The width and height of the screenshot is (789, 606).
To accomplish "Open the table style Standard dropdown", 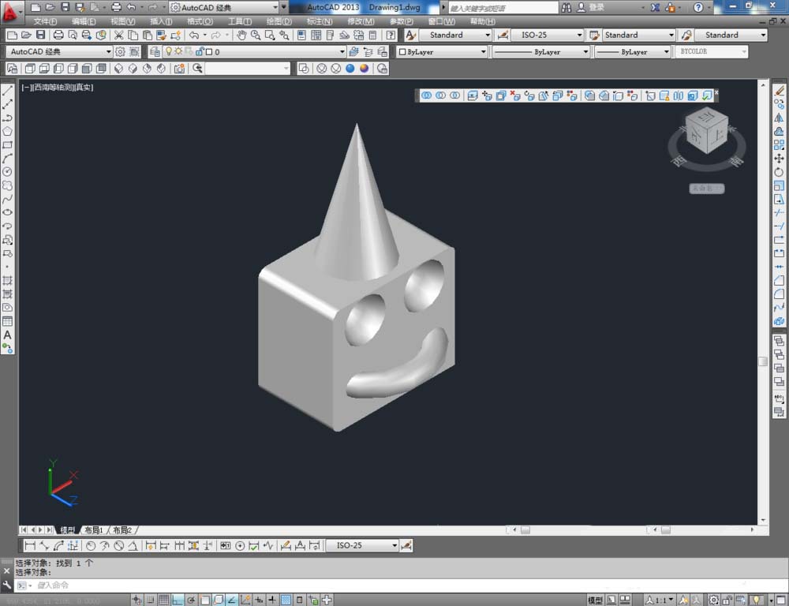I will click(x=639, y=35).
